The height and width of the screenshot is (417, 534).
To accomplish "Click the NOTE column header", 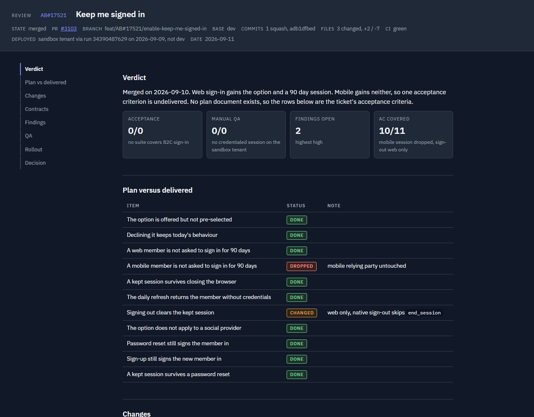I will [334, 206].
